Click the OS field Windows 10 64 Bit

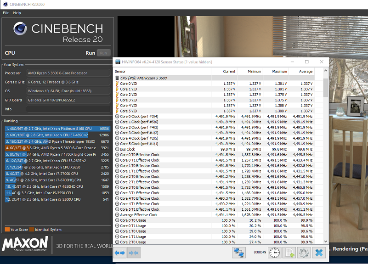click(68, 91)
